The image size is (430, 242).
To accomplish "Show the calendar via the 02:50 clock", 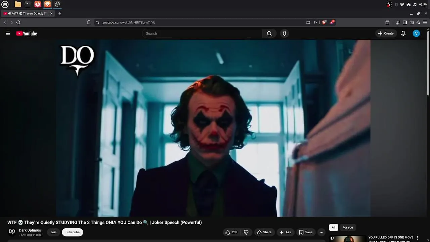I will [x=423, y=4].
